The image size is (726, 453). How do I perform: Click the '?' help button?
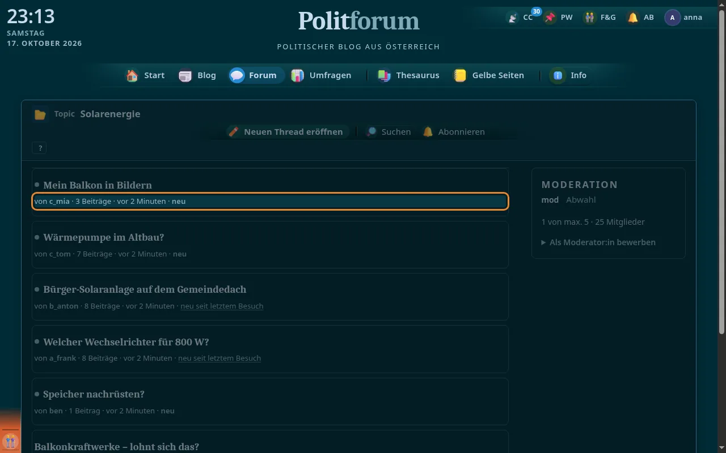coord(39,148)
